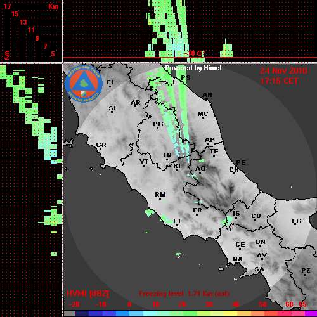Click the BN city label
The height and width of the screenshot is (317, 317).
tap(261, 242)
